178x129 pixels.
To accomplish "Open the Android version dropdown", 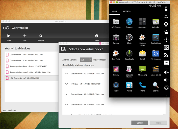I will point(86,60).
